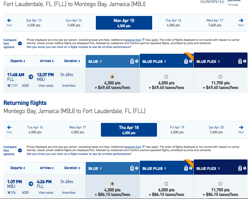
Task: Sort departing flights by Departs column
Action: point(18,61)
